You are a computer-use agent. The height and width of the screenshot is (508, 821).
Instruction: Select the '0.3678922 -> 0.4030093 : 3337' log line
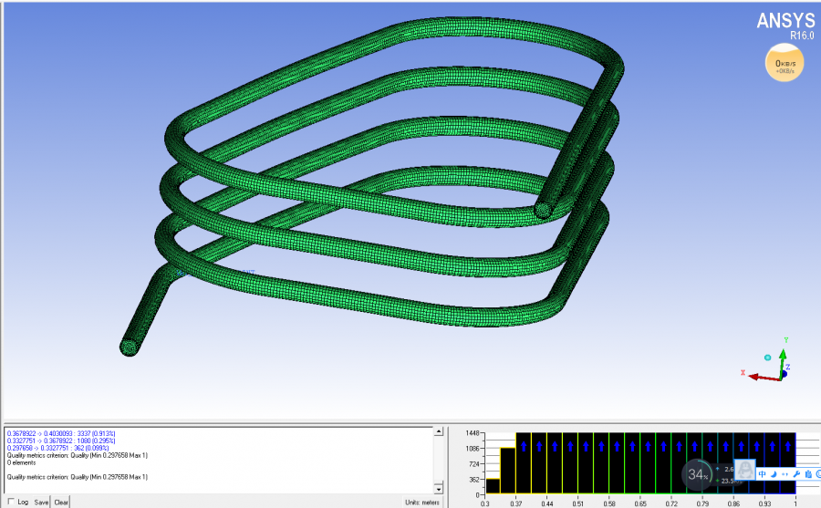pos(61,433)
